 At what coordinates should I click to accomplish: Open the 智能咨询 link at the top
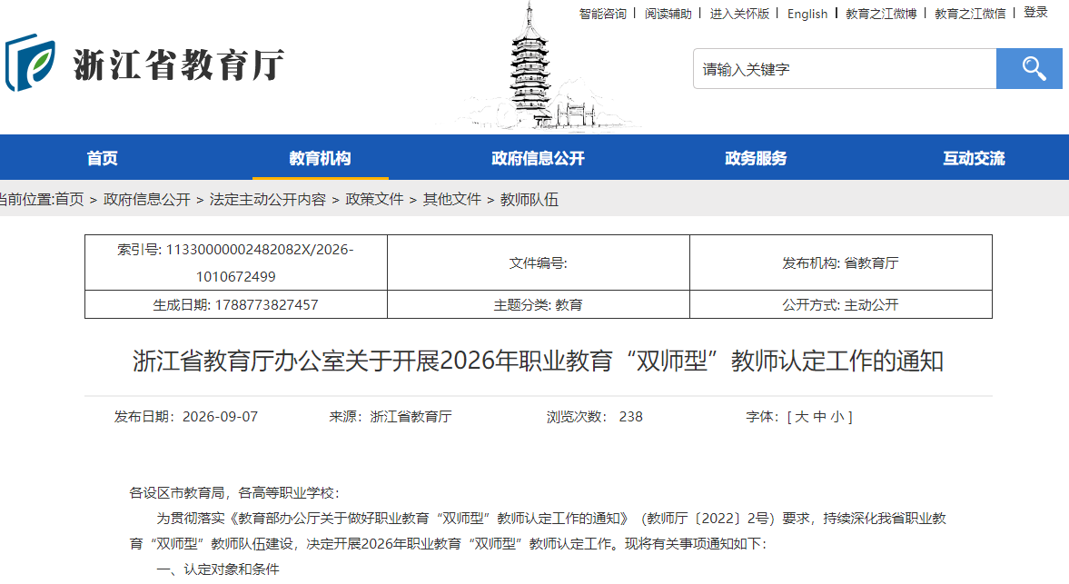[x=603, y=14]
